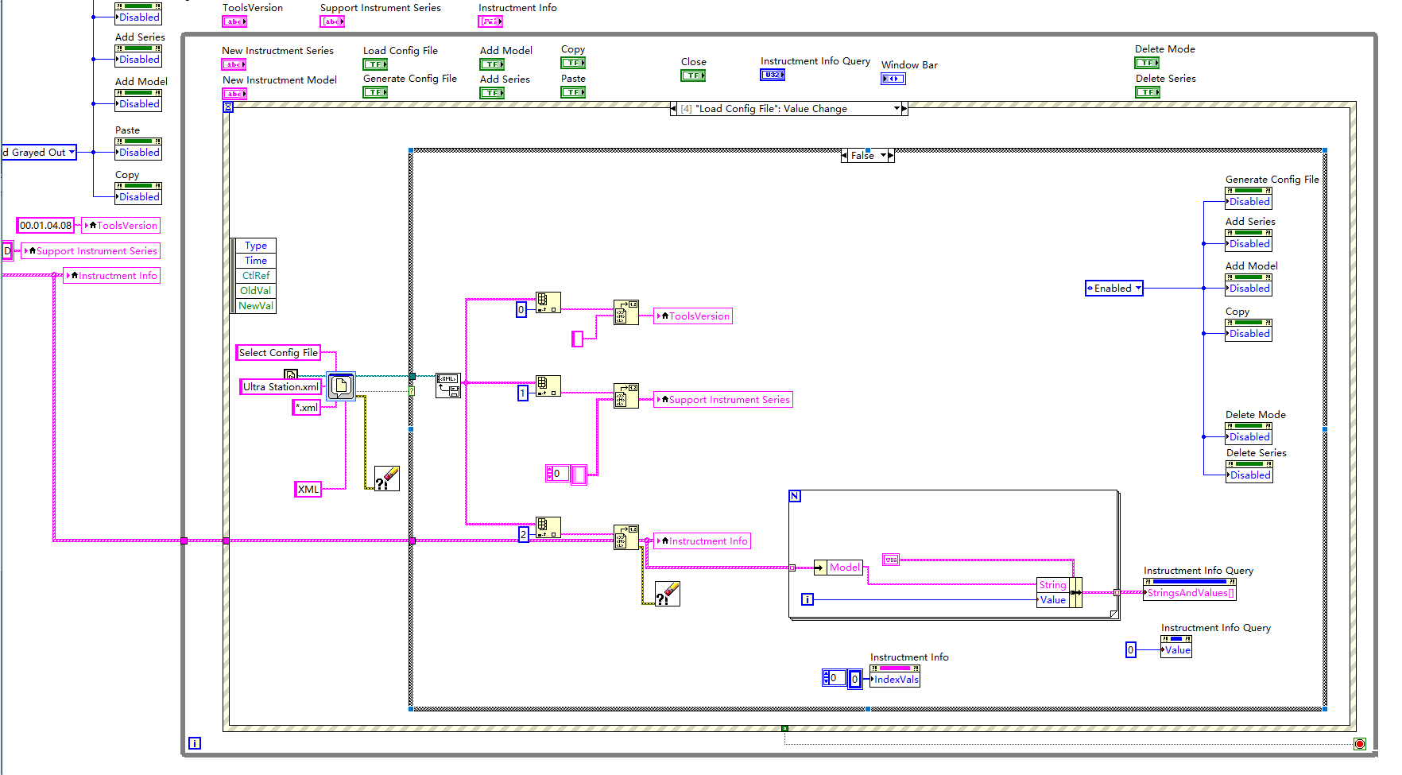Click the Instructment Info Query U32 terminal
Screen dimensions: 1402x775
(773, 75)
